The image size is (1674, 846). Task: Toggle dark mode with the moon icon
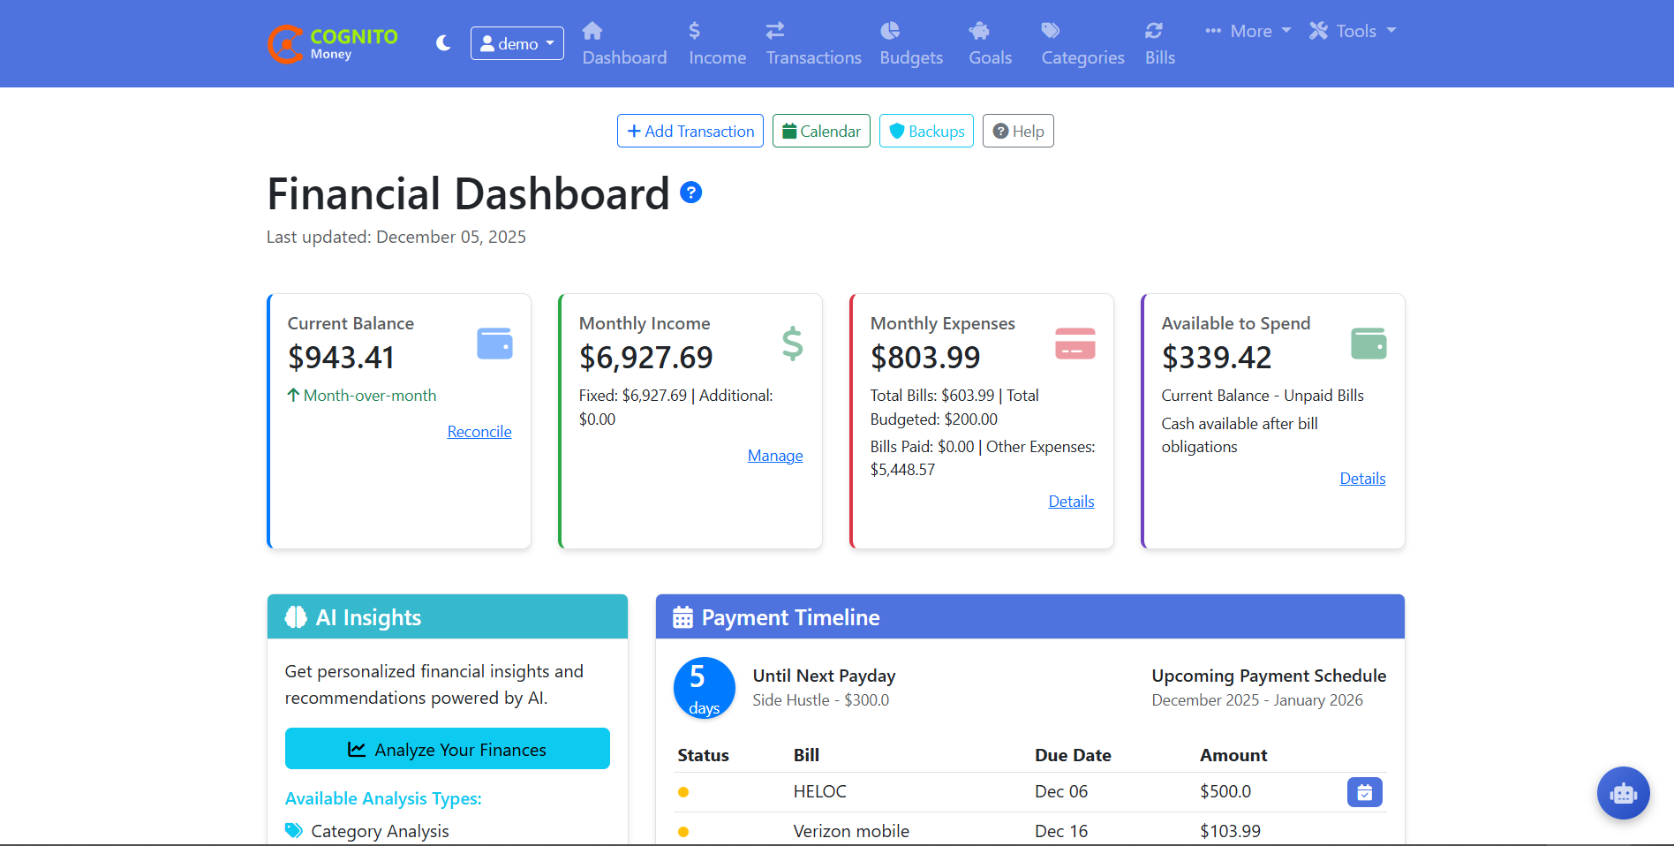tap(443, 42)
